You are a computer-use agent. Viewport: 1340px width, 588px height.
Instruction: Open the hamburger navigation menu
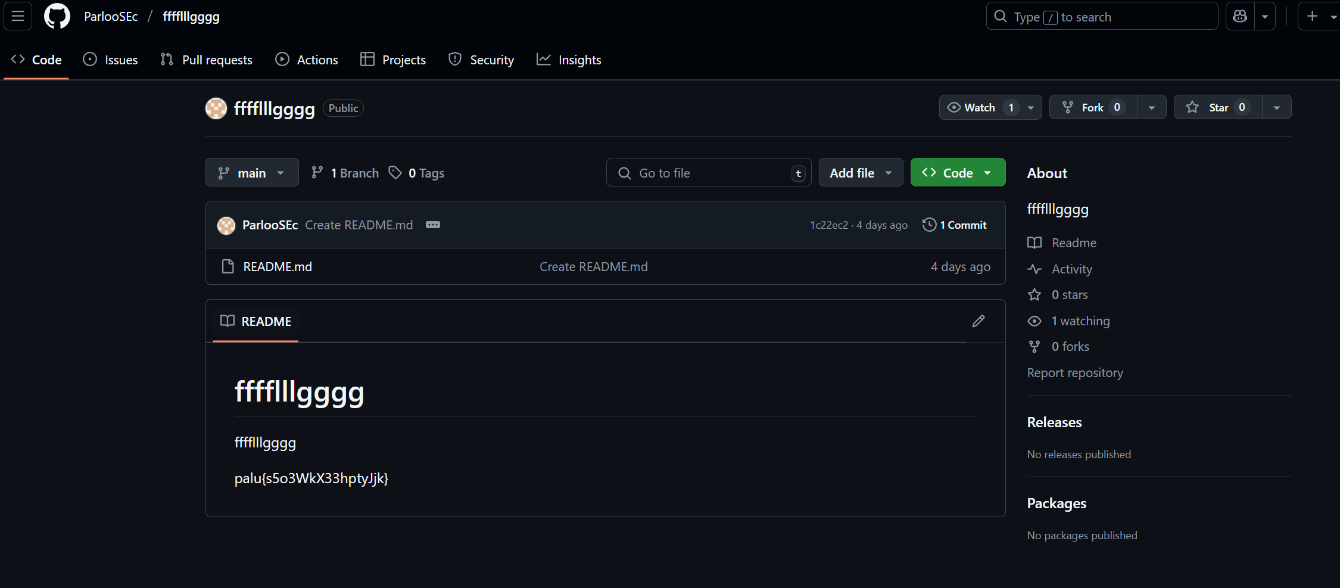(18, 16)
